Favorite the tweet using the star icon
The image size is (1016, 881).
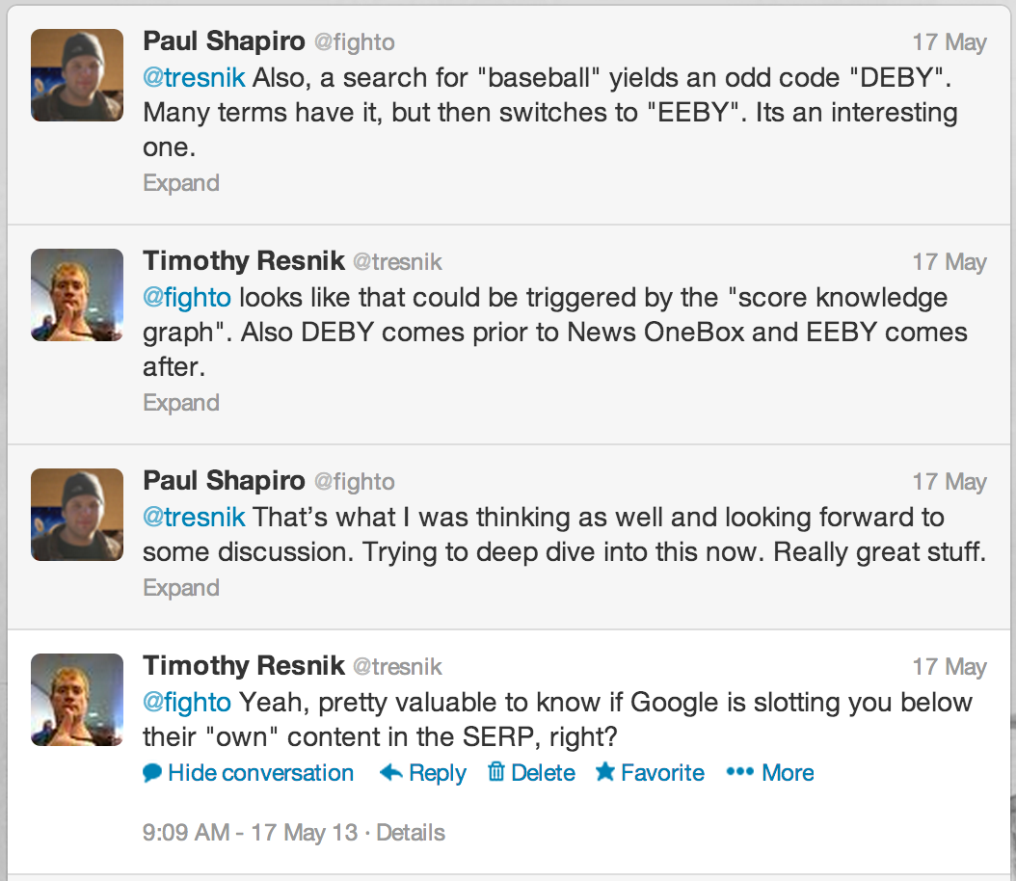coord(605,773)
